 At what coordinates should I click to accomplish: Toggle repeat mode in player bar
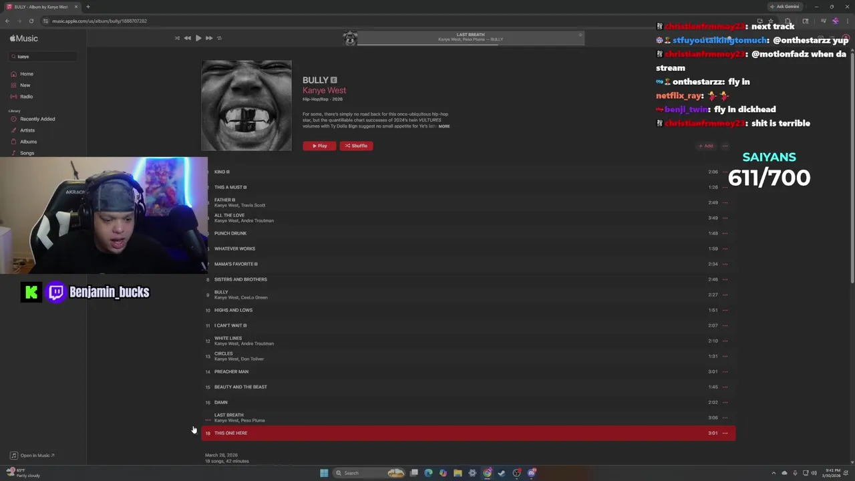pyautogui.click(x=219, y=38)
